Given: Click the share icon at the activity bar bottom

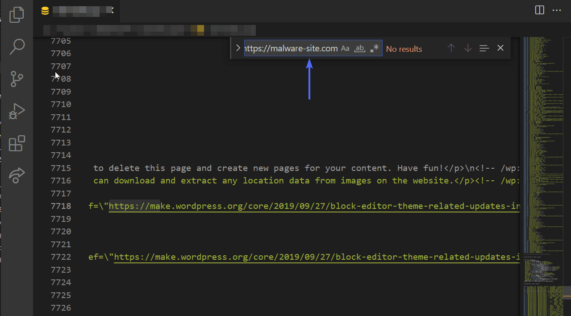Looking at the screenshot, I should tap(17, 175).
